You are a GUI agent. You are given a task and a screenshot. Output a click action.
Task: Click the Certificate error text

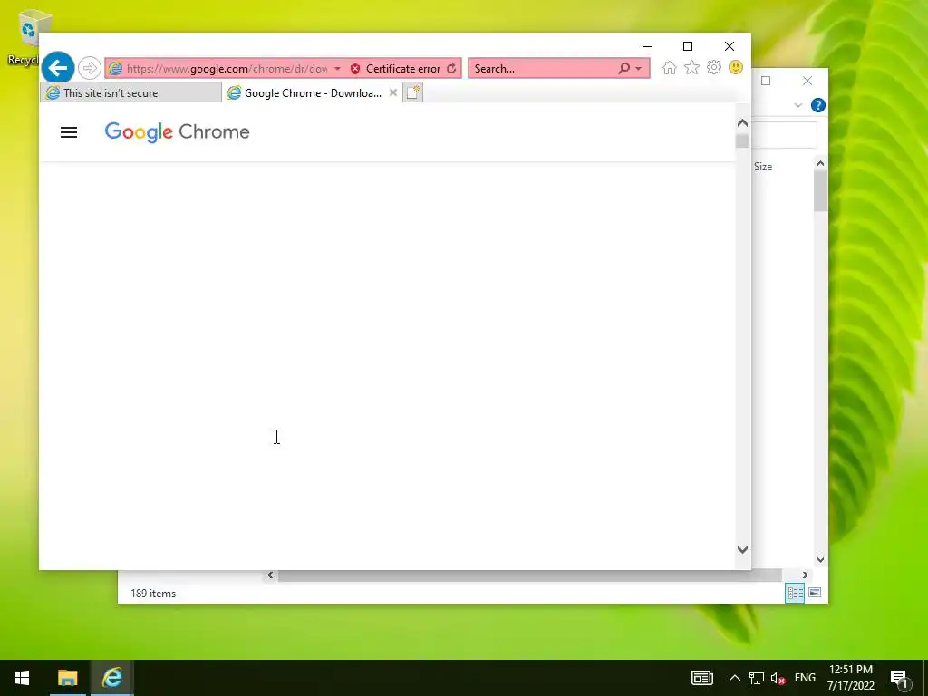click(403, 69)
